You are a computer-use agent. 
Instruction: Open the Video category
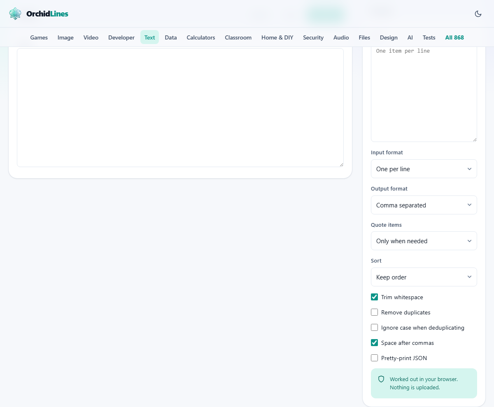pos(91,37)
